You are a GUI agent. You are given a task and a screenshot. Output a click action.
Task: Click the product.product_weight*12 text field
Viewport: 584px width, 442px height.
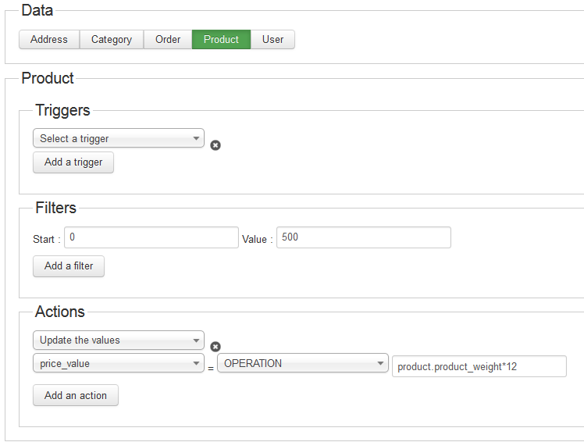click(479, 366)
